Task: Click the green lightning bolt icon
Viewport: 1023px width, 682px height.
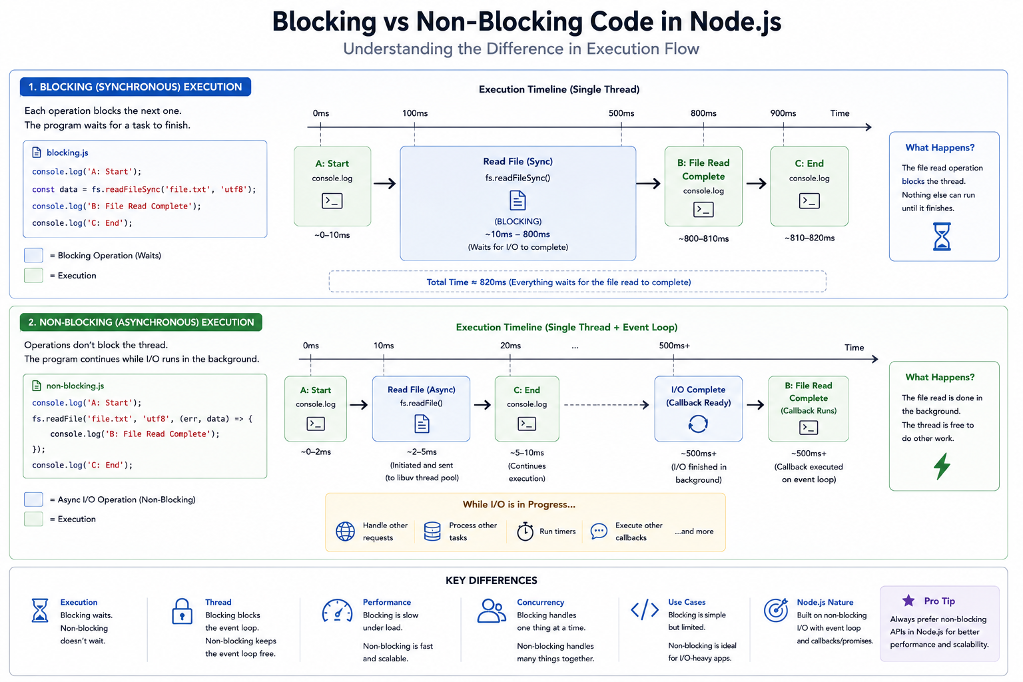Action: [x=942, y=466]
